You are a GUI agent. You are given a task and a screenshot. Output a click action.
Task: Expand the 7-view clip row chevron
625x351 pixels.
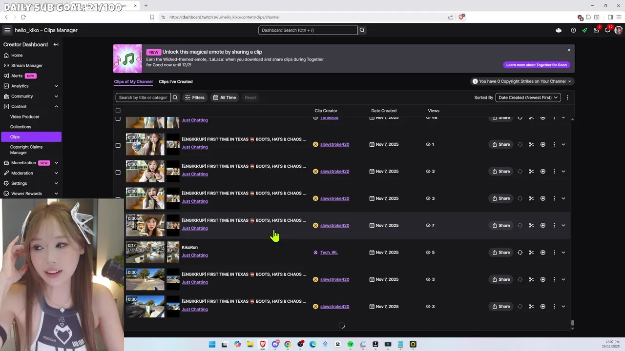563,225
